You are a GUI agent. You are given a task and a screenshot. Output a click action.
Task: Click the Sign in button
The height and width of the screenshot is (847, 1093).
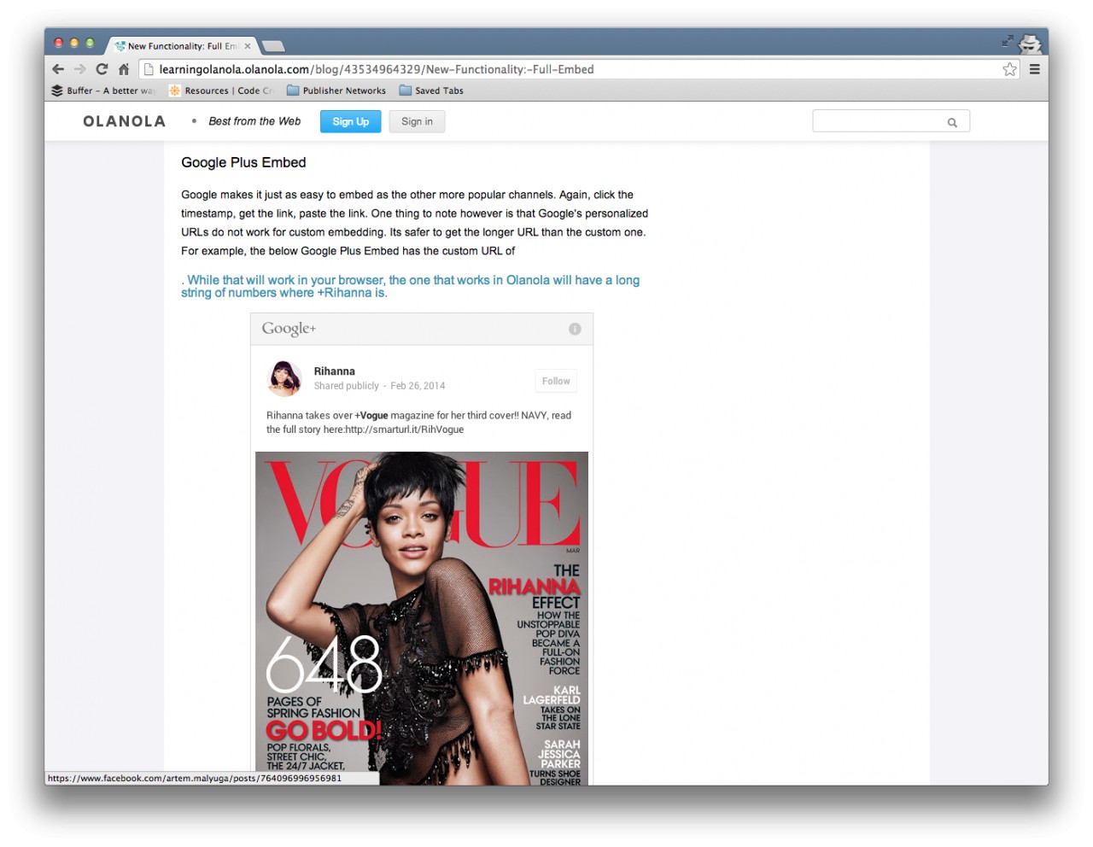[417, 121]
